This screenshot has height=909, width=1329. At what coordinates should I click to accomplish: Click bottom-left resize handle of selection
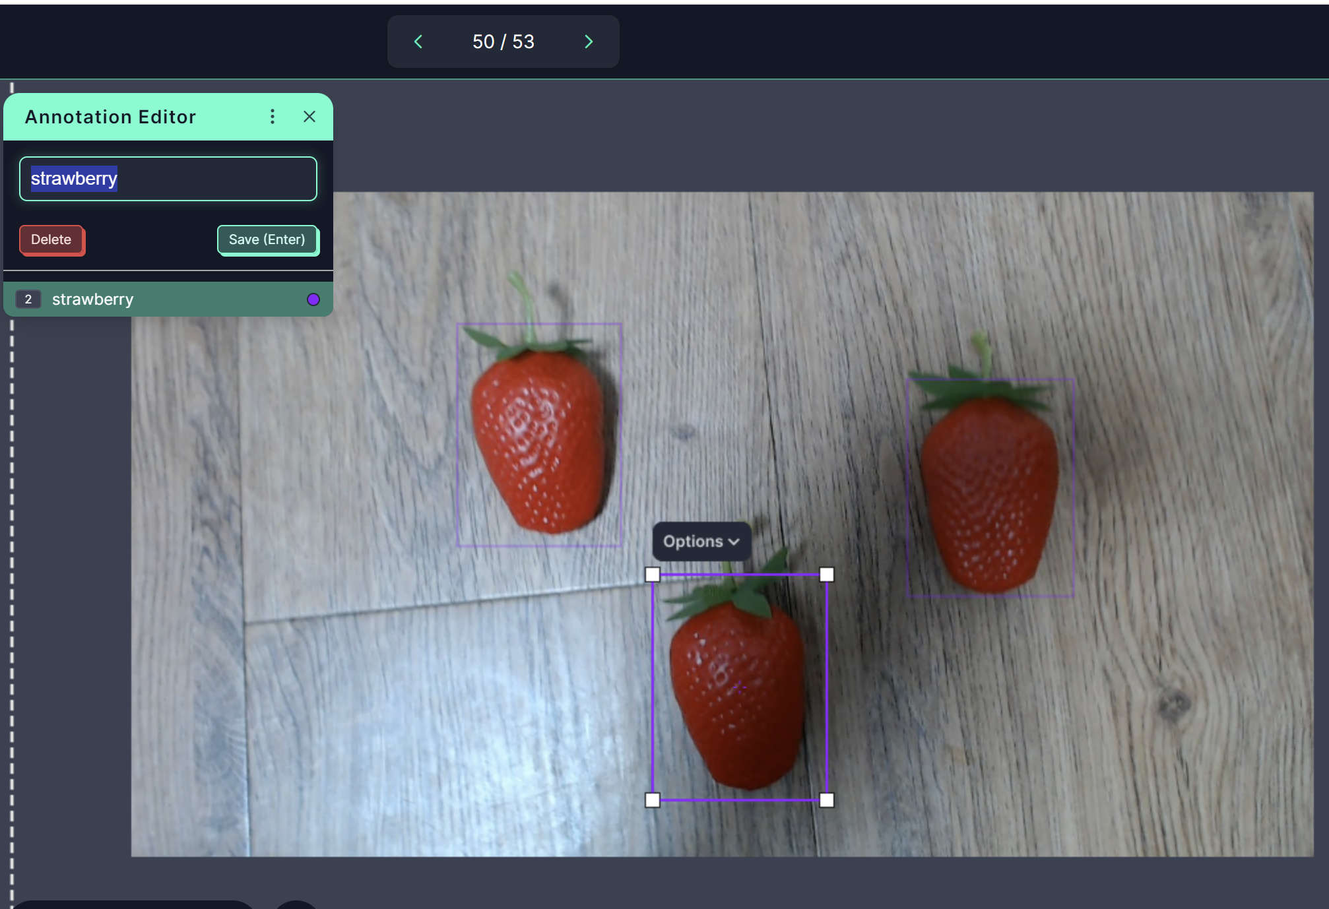(653, 800)
